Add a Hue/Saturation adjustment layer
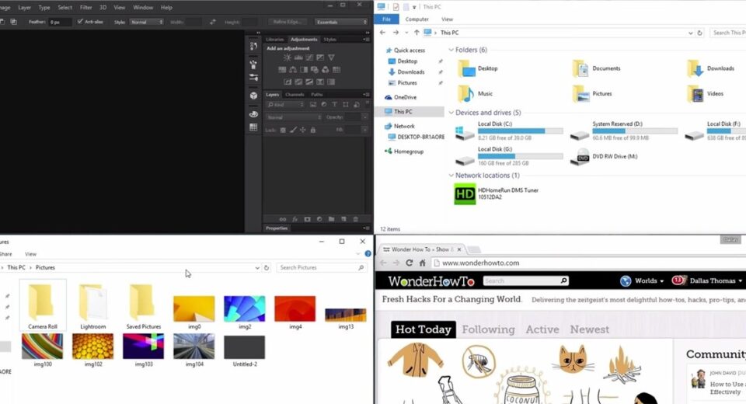746x404 pixels. click(282, 69)
